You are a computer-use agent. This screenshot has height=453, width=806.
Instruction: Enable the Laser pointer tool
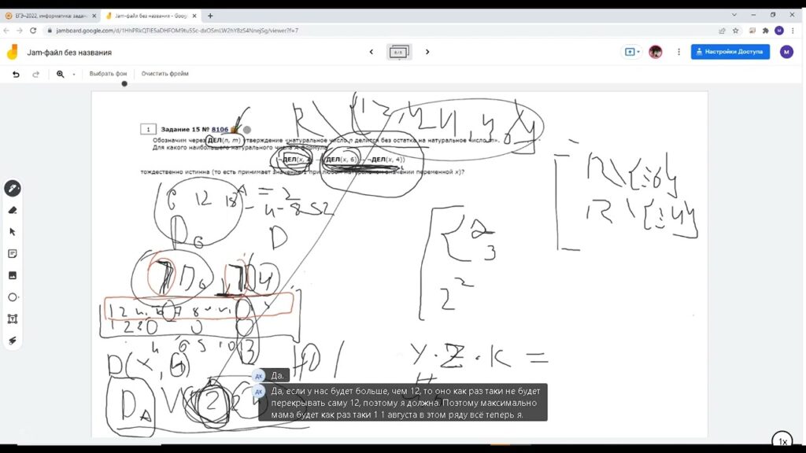[13, 341]
